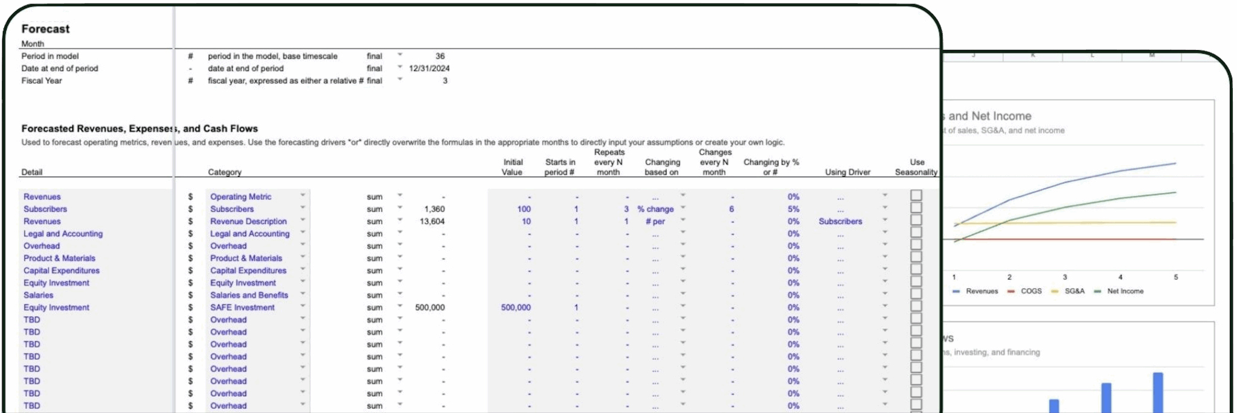Viewport: 1237px width, 413px height.
Task: Select the Subscribers detail cell
Action: [x=45, y=209]
